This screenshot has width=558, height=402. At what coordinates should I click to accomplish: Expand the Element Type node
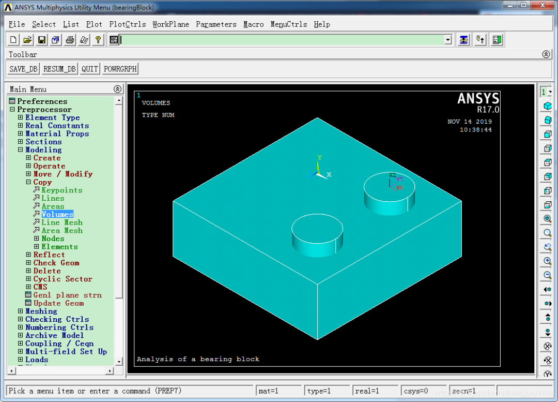click(20, 117)
